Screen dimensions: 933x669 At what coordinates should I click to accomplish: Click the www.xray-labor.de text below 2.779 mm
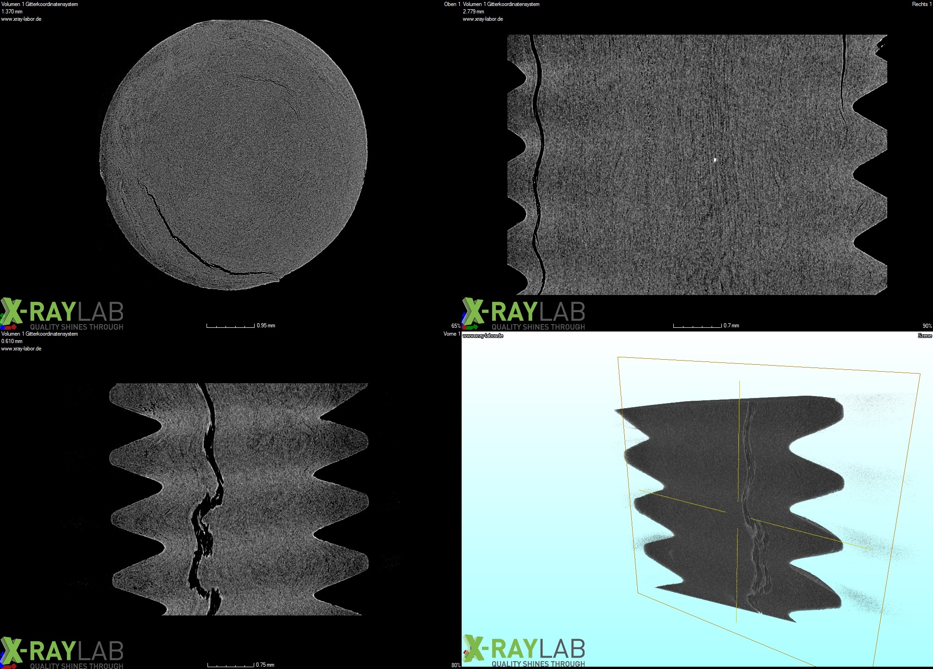coord(483,19)
